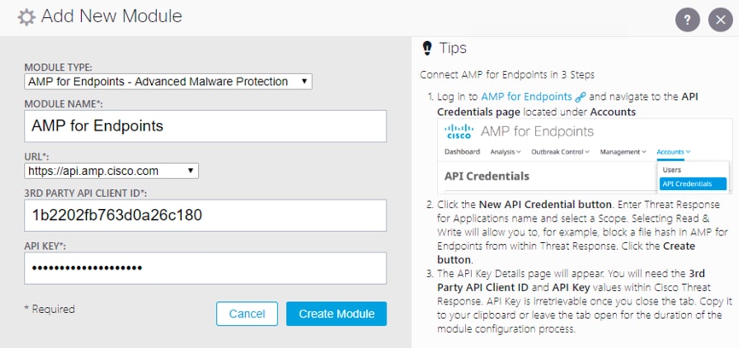
Task: Open the Management menu in AMP navigation
Action: point(622,152)
